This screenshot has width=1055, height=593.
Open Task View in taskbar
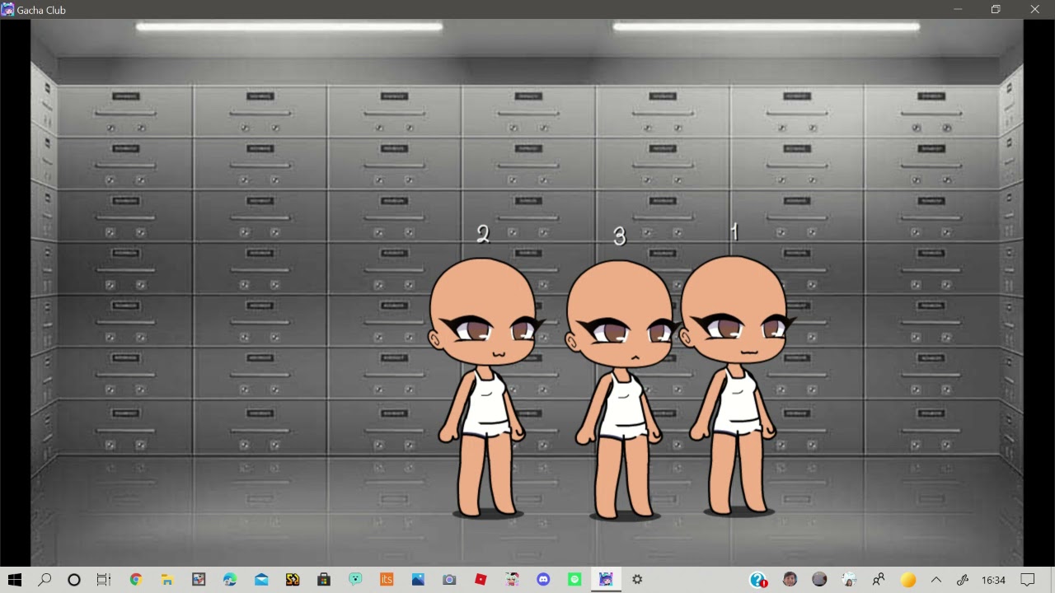pyautogui.click(x=104, y=580)
